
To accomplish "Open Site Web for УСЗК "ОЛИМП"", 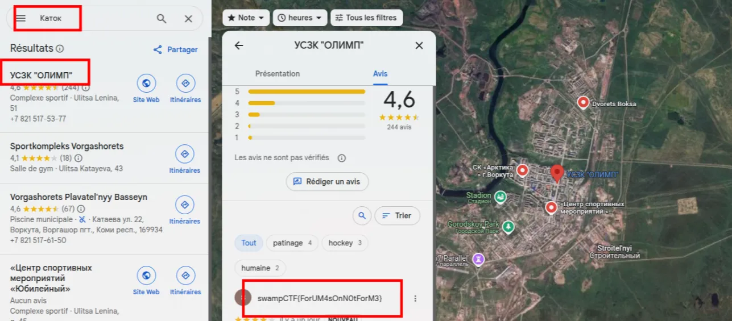I will click(x=146, y=89).
